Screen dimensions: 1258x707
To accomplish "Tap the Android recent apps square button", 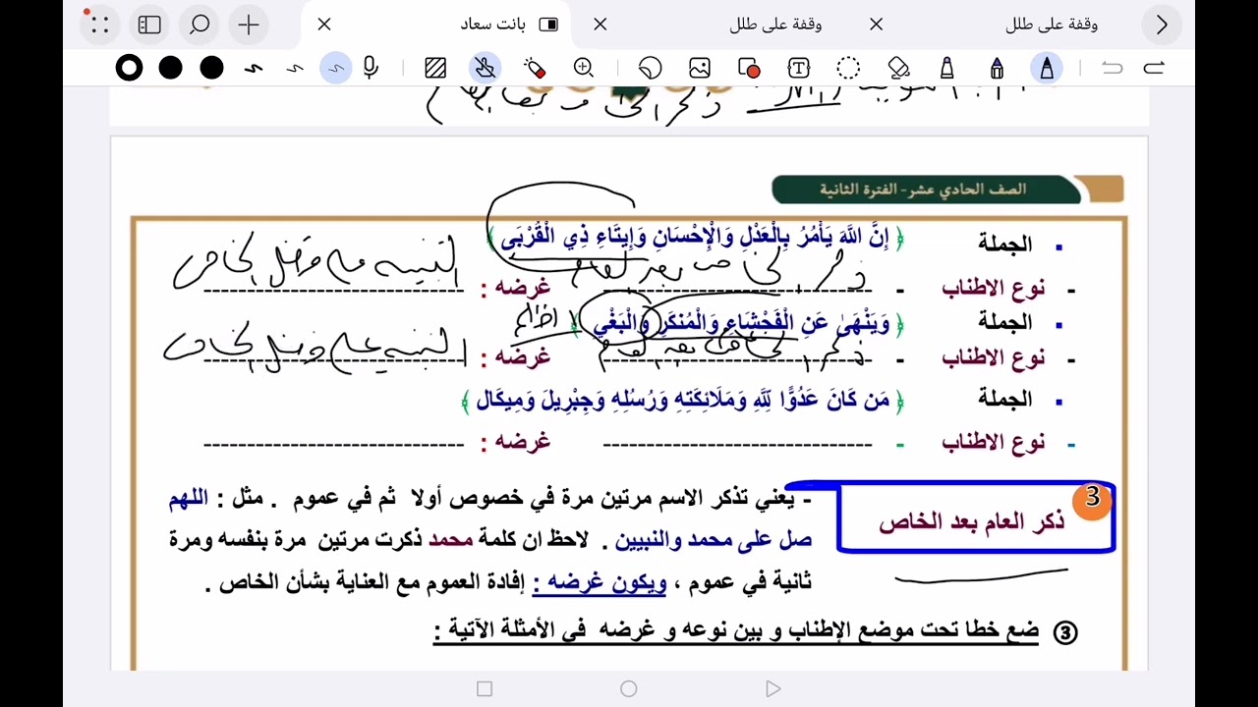I will click(485, 689).
